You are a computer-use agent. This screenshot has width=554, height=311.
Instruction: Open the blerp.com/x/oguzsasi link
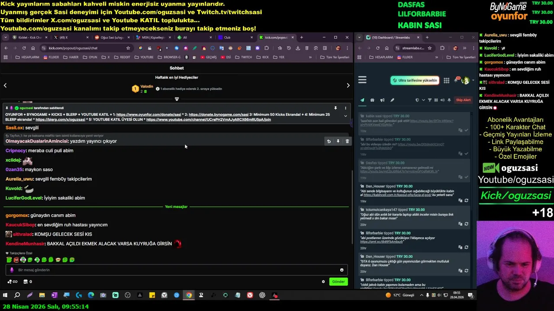(60, 119)
